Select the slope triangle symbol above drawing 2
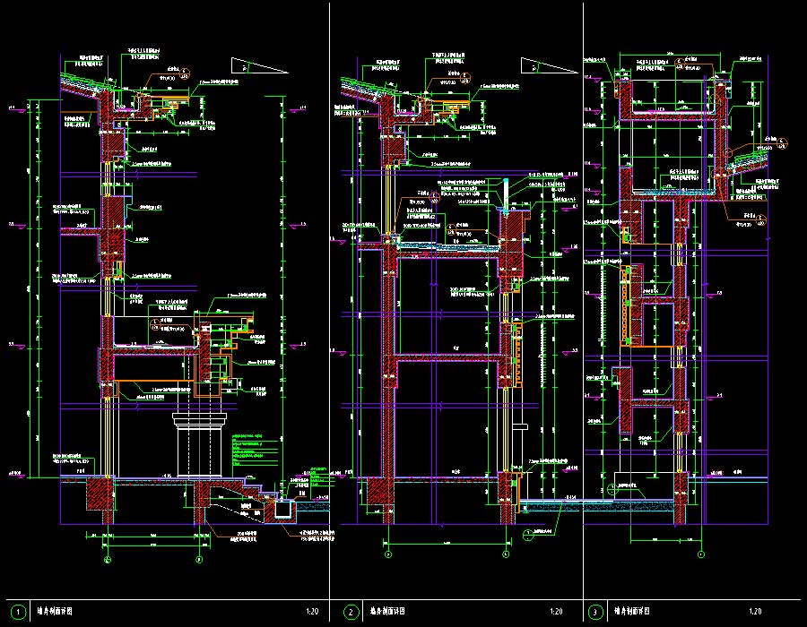This screenshot has height=627, width=807. tap(549, 65)
